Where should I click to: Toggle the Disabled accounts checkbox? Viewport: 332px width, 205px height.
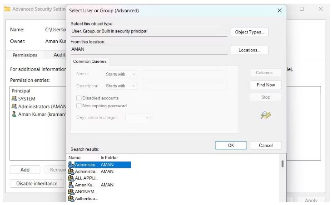tap(79, 98)
